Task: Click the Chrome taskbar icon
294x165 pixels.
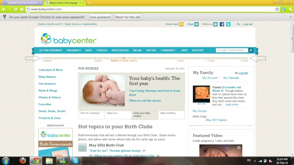Action: point(36,161)
